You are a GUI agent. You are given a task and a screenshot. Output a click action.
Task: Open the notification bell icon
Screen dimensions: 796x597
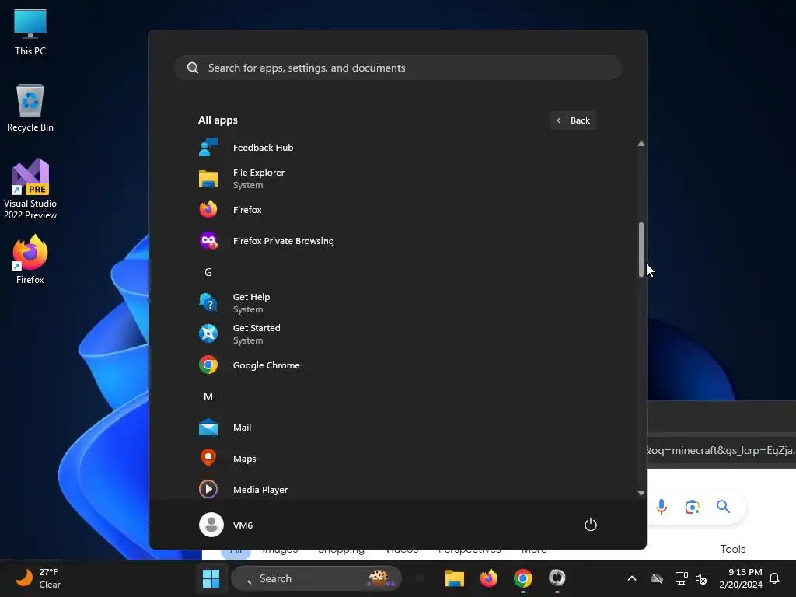coord(774,578)
